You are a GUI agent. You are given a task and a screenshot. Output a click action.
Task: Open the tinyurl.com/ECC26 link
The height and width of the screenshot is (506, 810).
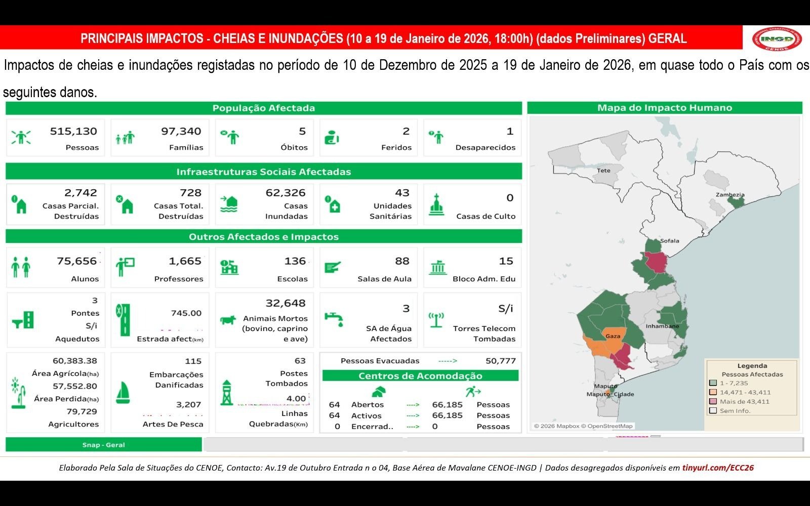click(x=718, y=468)
